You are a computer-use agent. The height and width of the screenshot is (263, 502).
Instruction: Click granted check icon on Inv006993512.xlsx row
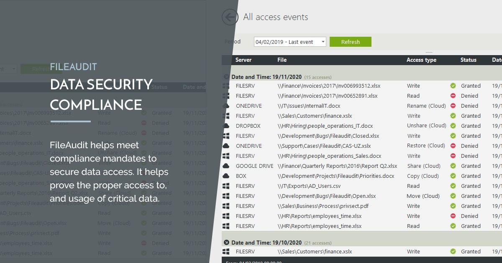[x=453, y=86]
